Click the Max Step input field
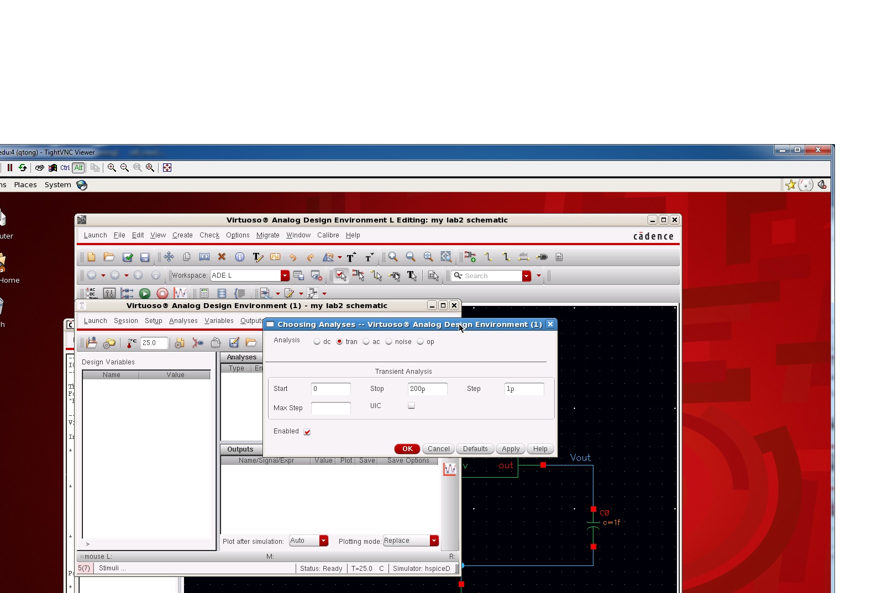The image size is (893, 593). pos(330,408)
